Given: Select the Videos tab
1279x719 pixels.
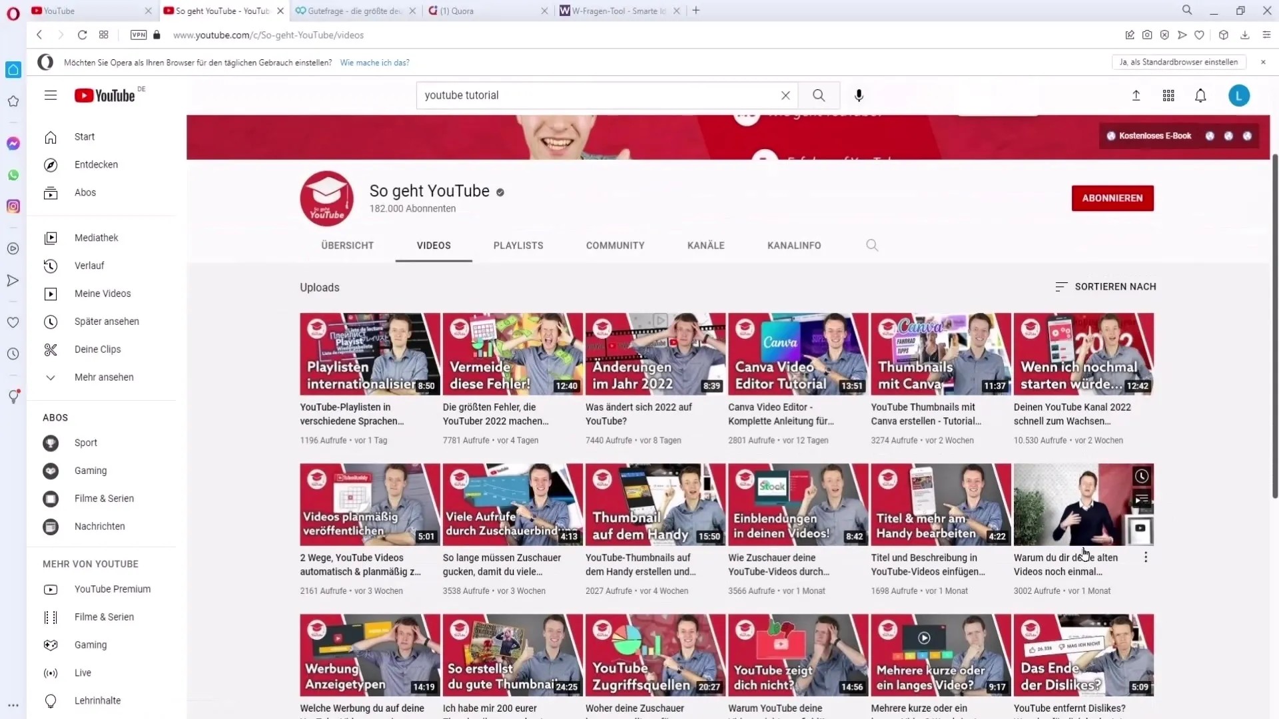Looking at the screenshot, I should click(434, 245).
